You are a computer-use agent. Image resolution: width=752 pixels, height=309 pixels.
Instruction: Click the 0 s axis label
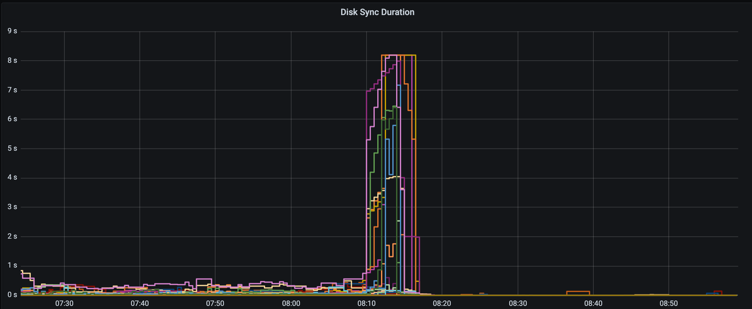[x=12, y=295]
